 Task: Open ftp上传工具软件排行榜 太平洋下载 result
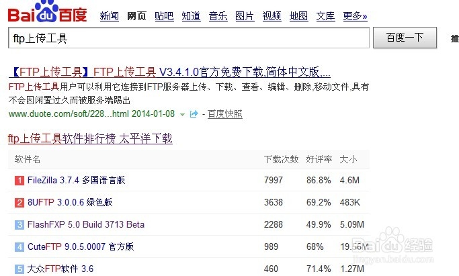point(90,138)
